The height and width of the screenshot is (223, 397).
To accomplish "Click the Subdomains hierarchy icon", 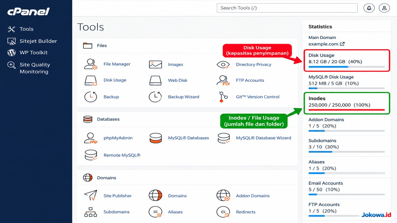I will tap(91, 212).
